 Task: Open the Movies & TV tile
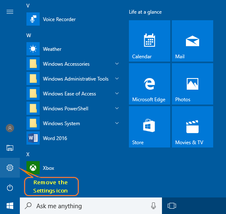click(193, 127)
